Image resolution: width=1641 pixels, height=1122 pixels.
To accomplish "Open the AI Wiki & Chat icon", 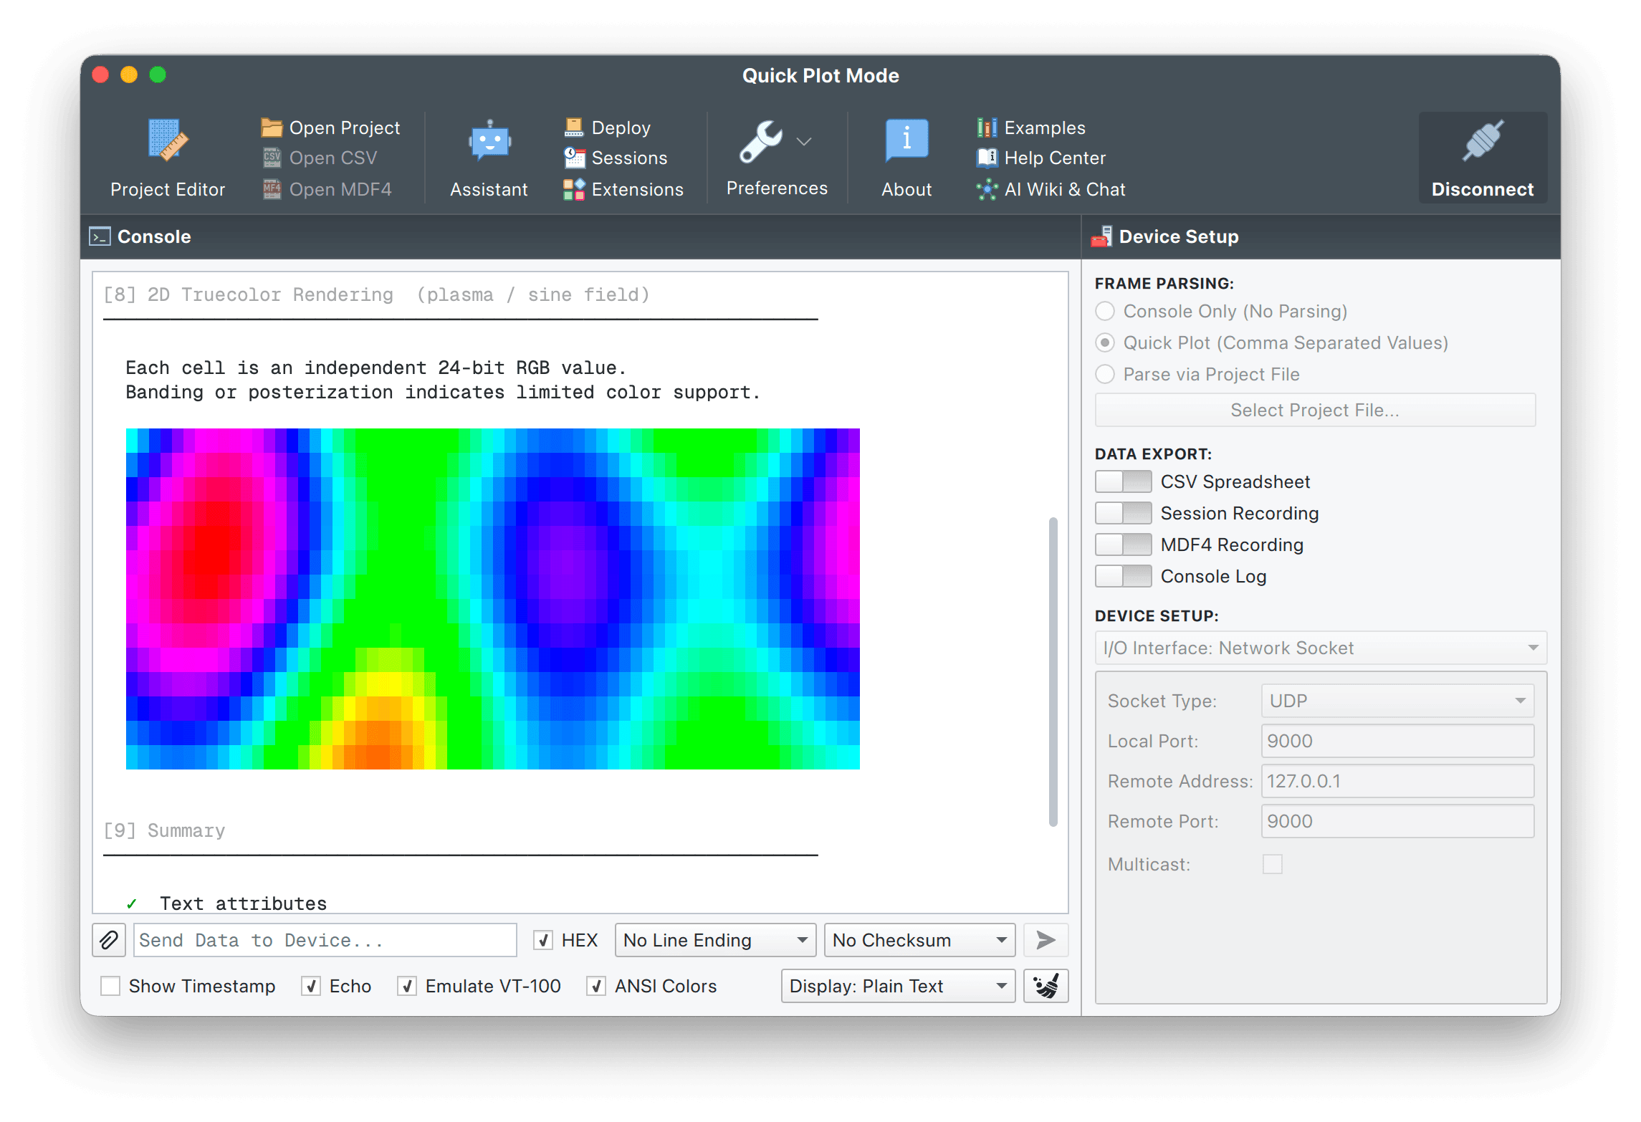I will click(987, 189).
